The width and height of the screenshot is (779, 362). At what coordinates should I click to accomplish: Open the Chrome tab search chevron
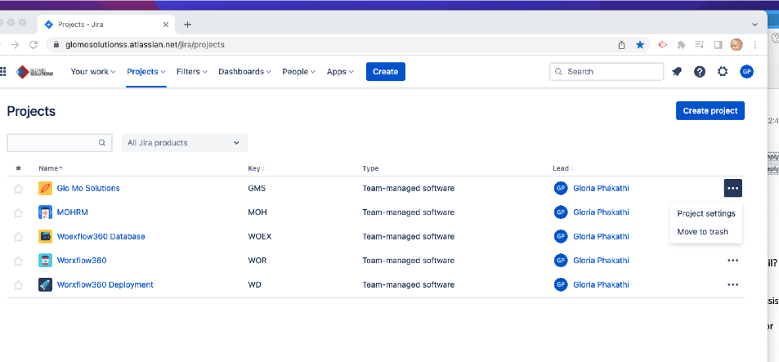coord(754,25)
